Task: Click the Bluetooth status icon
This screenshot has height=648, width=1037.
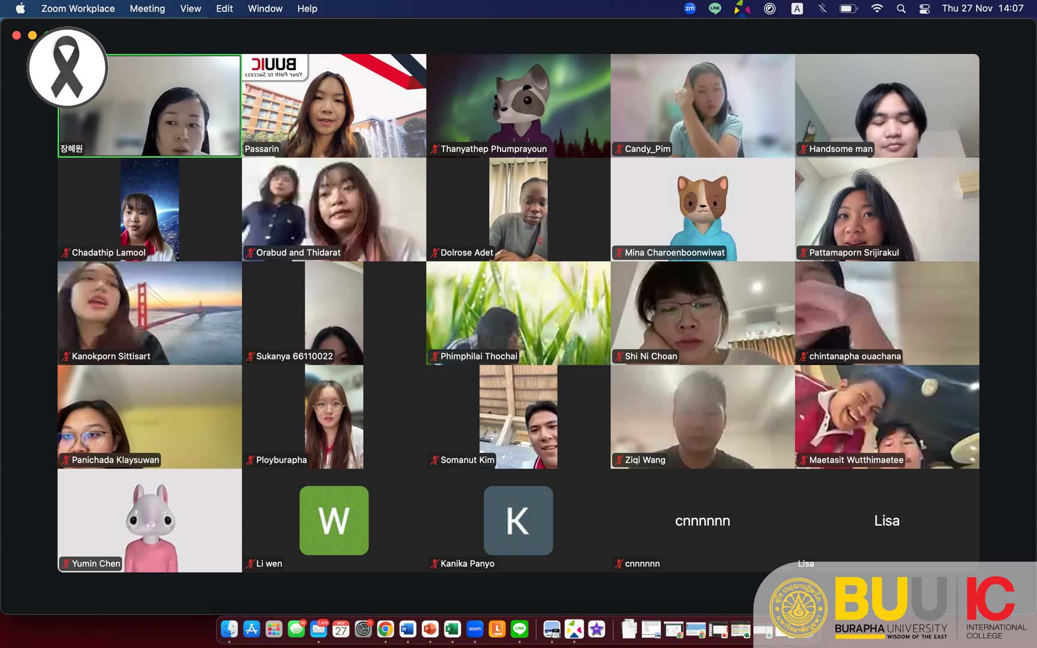Action: pyautogui.click(x=822, y=8)
